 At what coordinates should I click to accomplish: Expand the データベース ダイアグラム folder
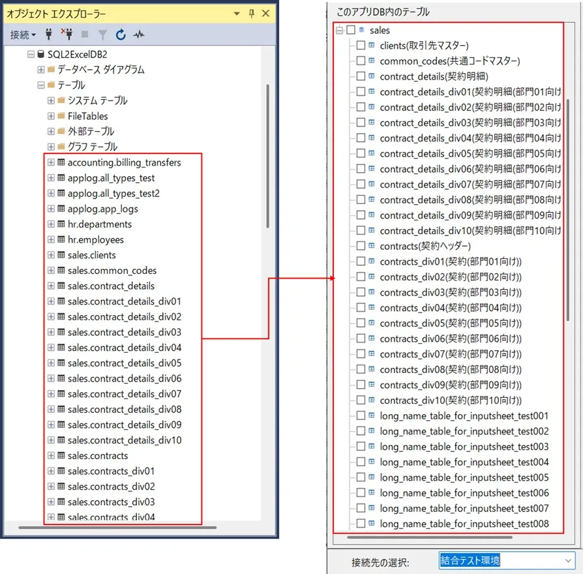tap(41, 70)
